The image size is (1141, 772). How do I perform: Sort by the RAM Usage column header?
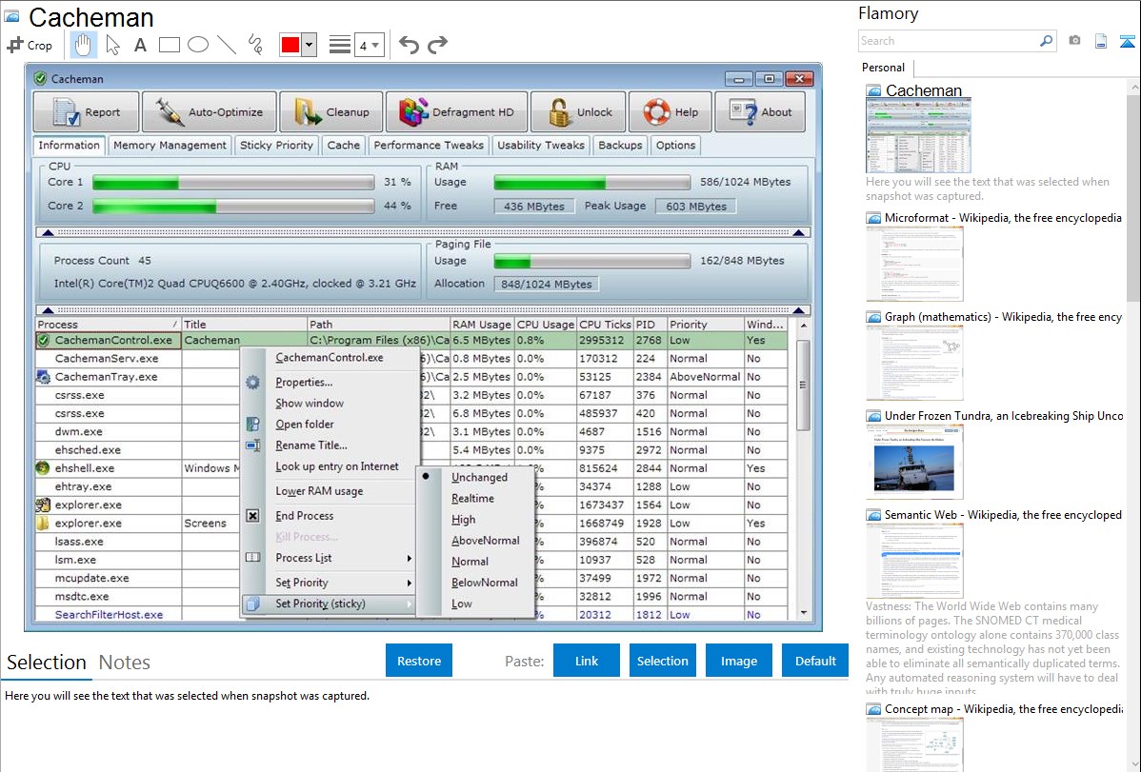tap(482, 325)
